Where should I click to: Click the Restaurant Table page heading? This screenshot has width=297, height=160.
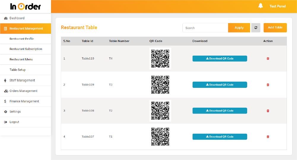point(79,28)
